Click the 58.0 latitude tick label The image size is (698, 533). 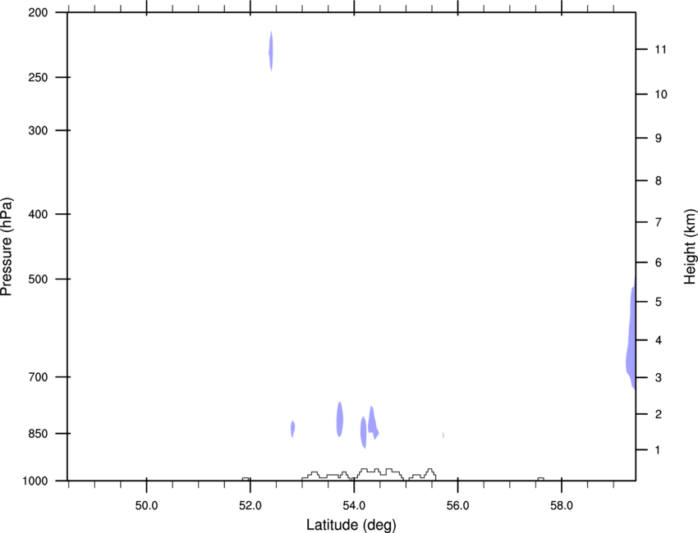pyautogui.click(x=562, y=506)
